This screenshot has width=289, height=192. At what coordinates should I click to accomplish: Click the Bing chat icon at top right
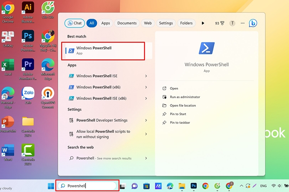click(253, 23)
